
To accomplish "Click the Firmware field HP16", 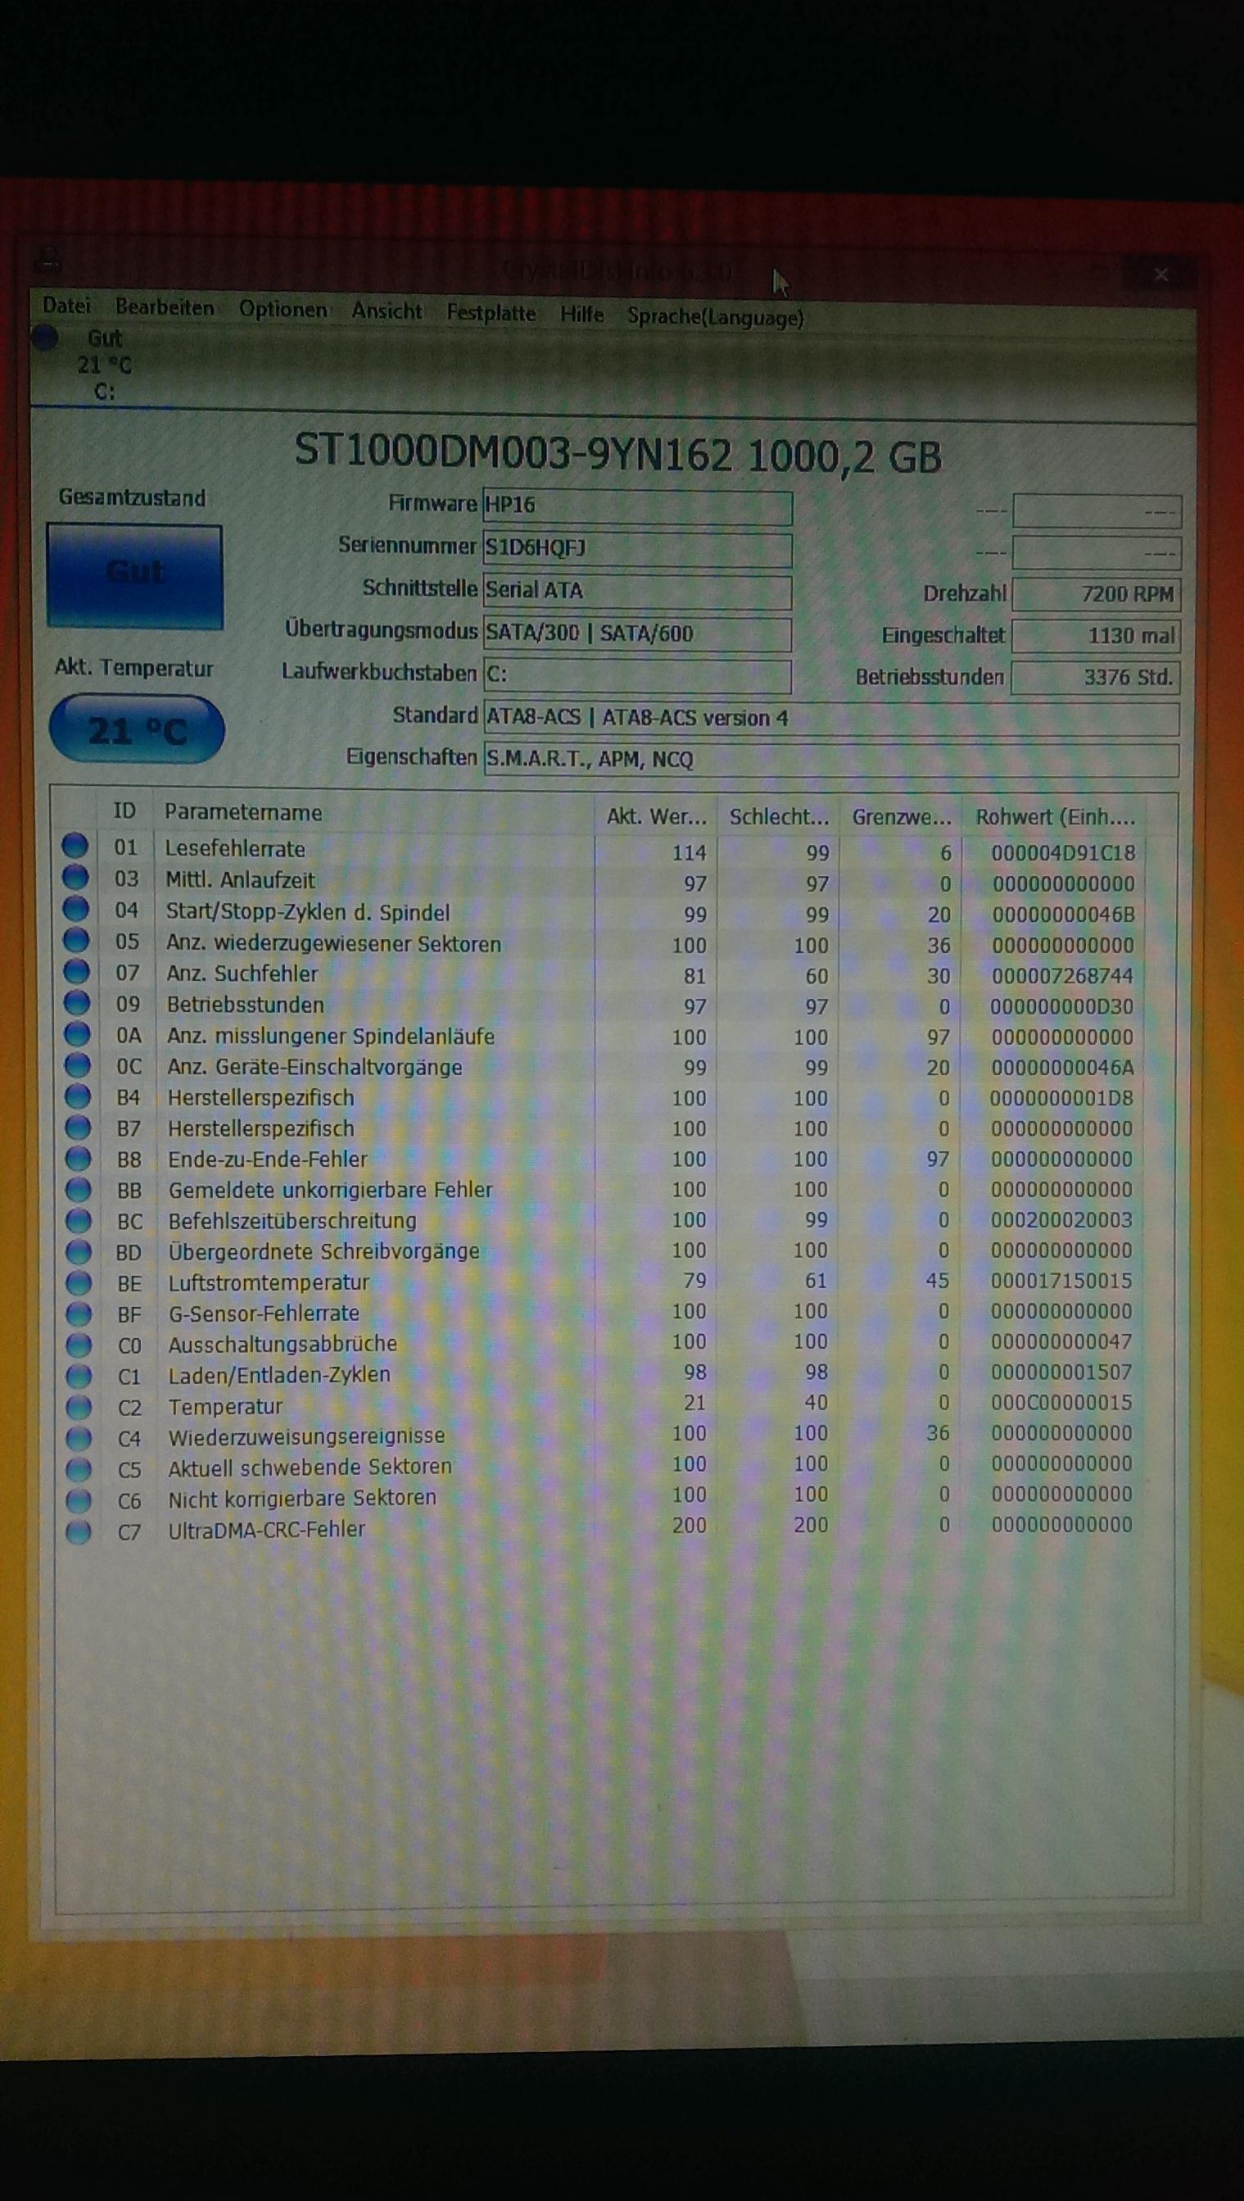I will click(637, 507).
